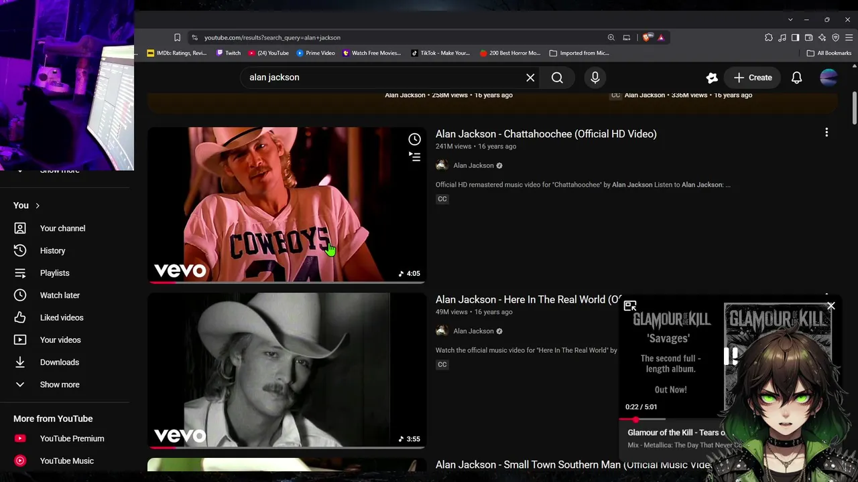Click the browser address bar URL
The height and width of the screenshot is (482, 858).
[x=272, y=37]
